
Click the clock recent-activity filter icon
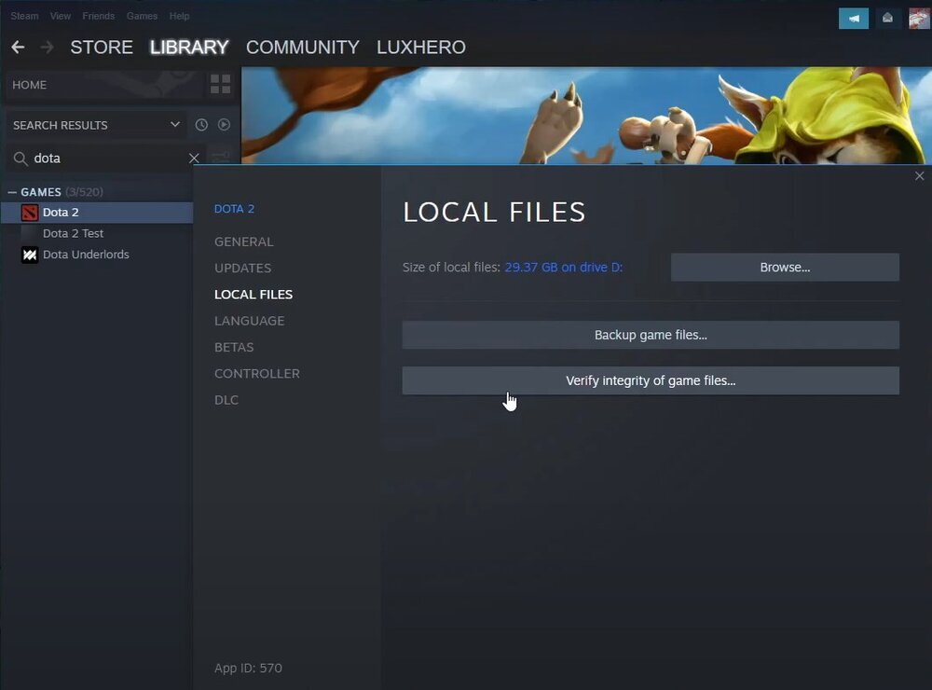pos(201,125)
